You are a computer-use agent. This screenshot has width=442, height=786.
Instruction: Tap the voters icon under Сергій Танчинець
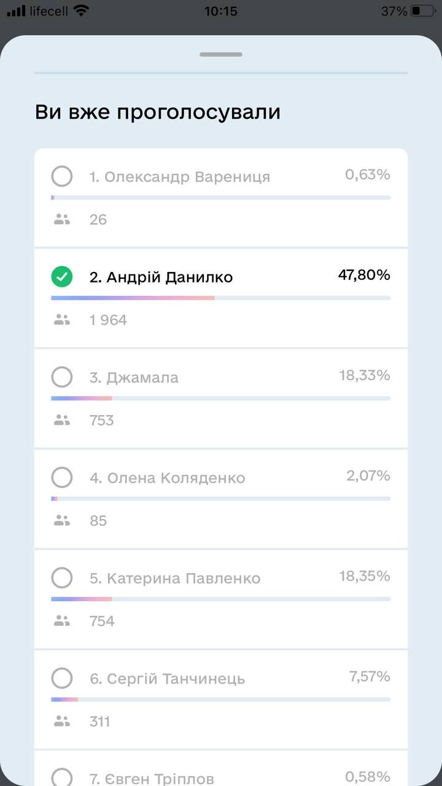[62, 721]
